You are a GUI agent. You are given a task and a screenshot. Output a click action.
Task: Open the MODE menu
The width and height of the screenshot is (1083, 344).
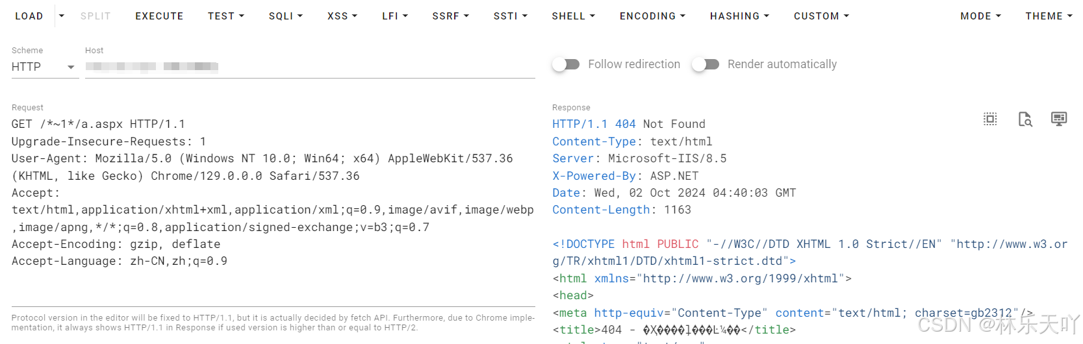click(980, 16)
